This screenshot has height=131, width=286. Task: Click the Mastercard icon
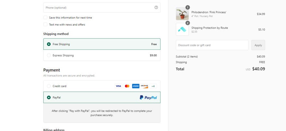[127, 86]
